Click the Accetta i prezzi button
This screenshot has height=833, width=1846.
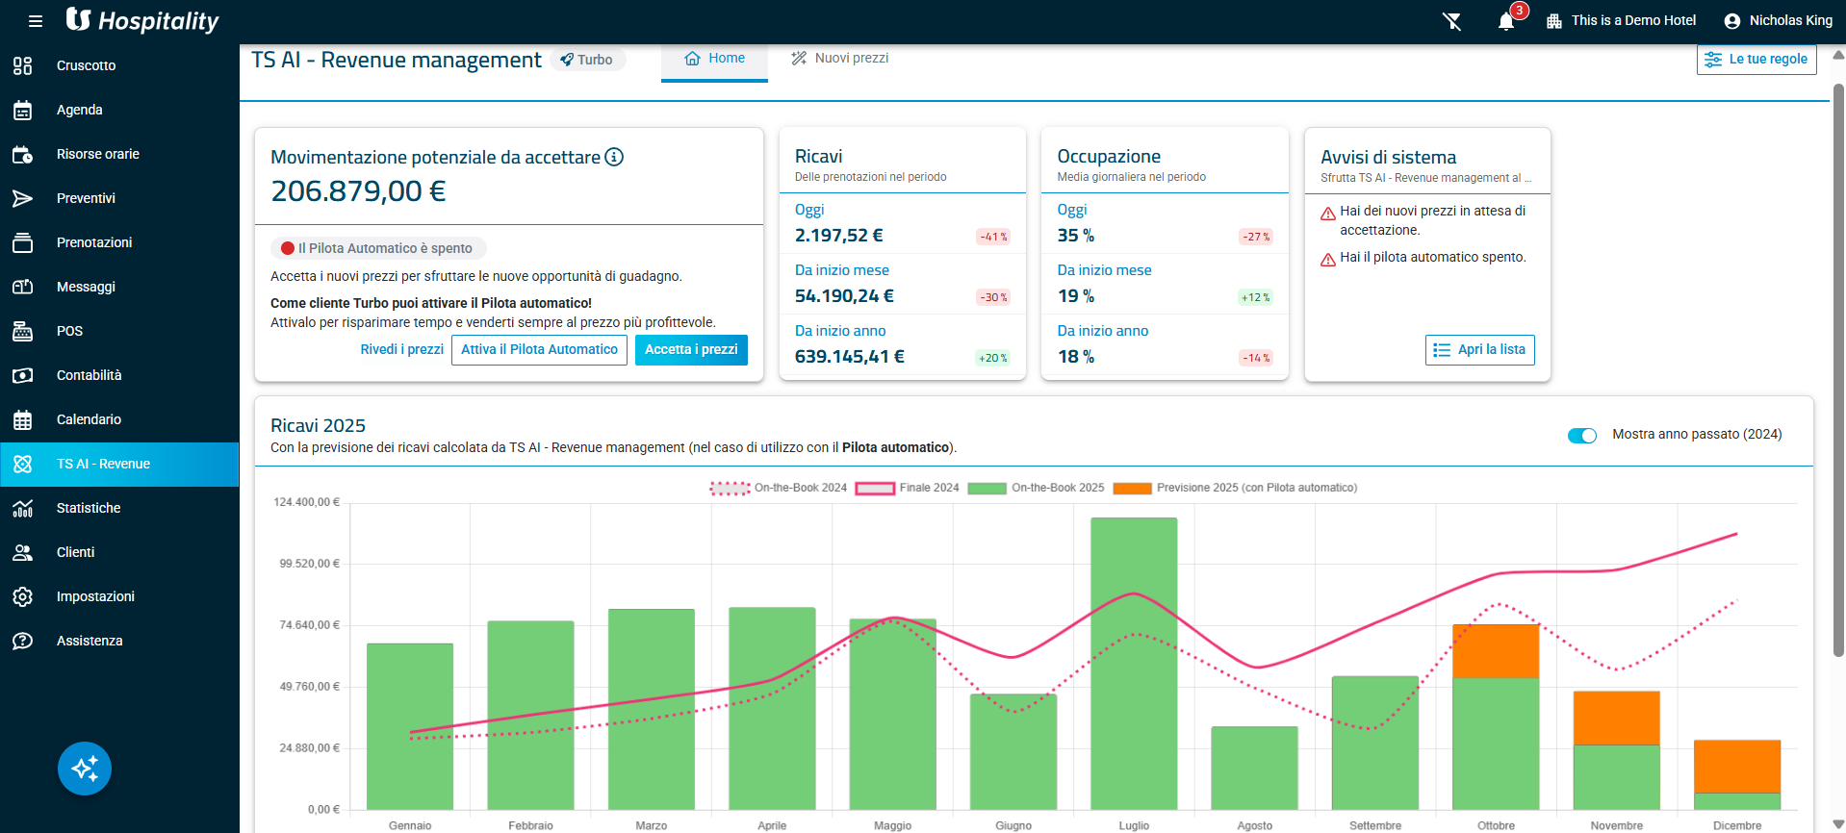pos(691,350)
